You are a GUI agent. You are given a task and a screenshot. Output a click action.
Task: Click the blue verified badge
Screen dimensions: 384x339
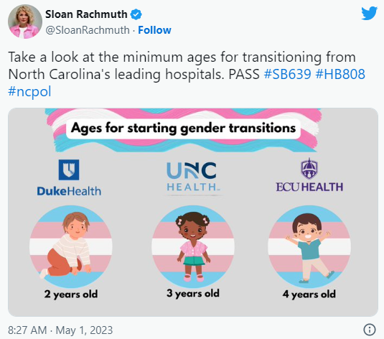(136, 14)
